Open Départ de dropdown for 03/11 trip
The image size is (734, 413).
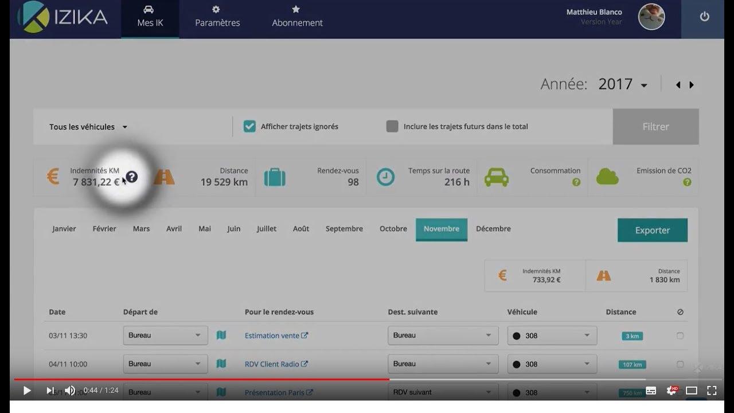(x=165, y=336)
